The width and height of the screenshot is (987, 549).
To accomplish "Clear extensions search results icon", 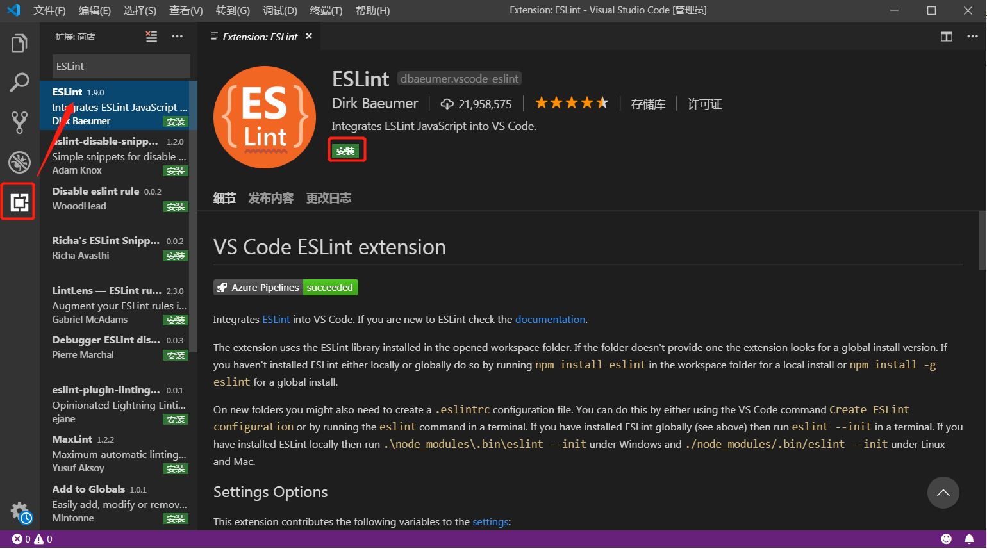I will coord(151,37).
